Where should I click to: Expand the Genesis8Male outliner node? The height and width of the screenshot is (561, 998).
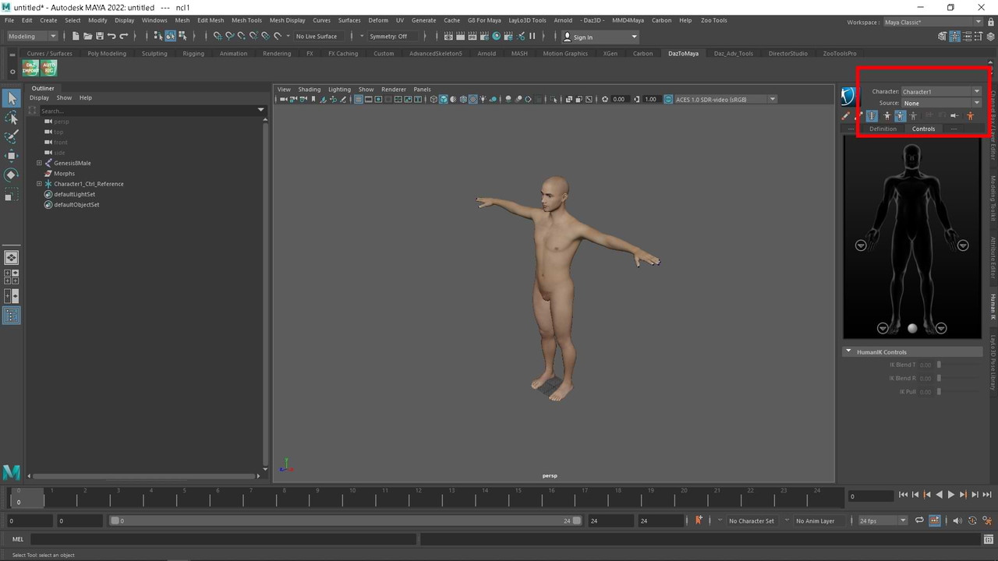[x=39, y=163]
